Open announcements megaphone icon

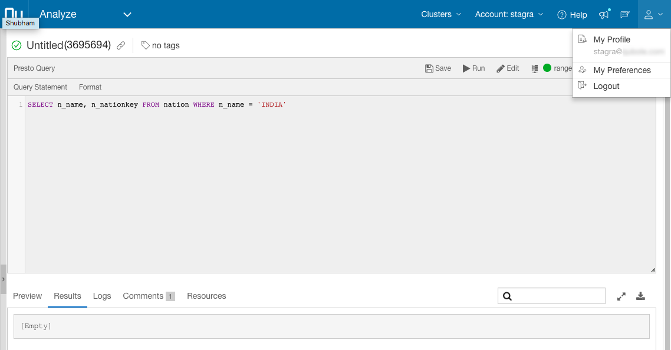pyautogui.click(x=604, y=14)
